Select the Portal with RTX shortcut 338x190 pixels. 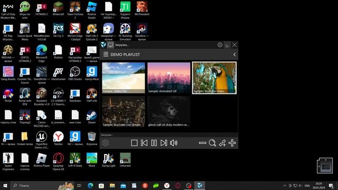(25, 97)
